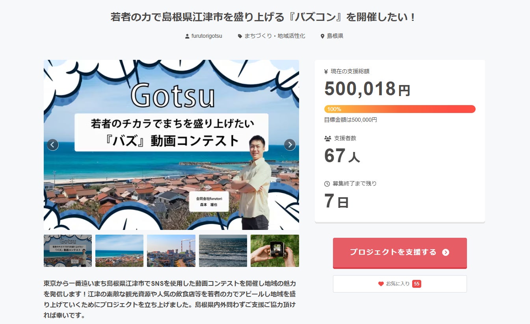The image size is (530, 324).
Task: Click the location pin icon beside 島根県
Action: click(x=322, y=36)
